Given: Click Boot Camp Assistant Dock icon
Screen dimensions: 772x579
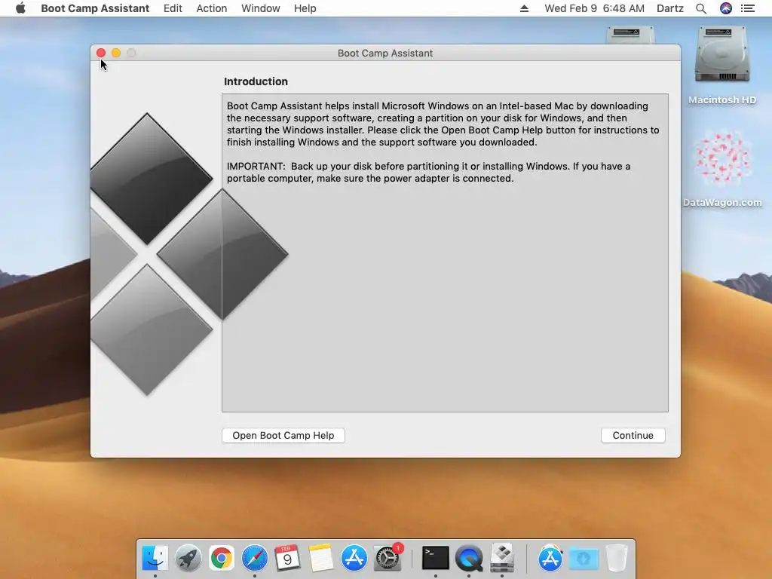Looking at the screenshot, I should 501,558.
